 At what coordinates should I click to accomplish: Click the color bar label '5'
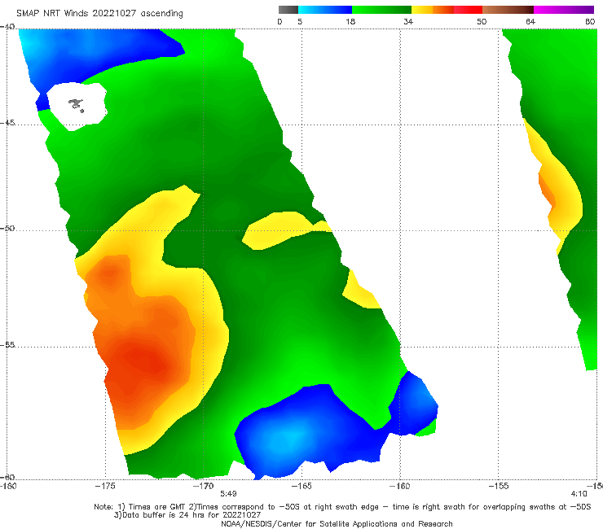300,22
